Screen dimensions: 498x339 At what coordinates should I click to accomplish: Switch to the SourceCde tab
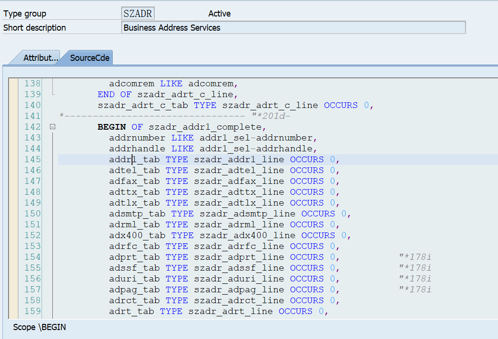coord(89,58)
